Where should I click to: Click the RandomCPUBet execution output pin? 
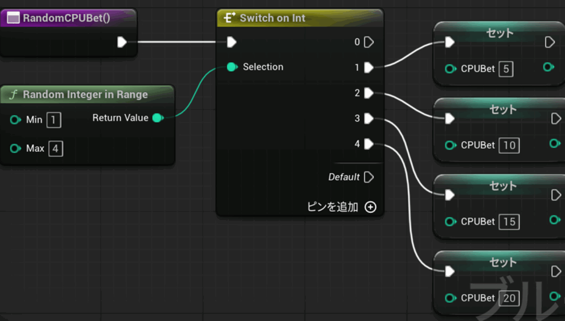point(122,42)
